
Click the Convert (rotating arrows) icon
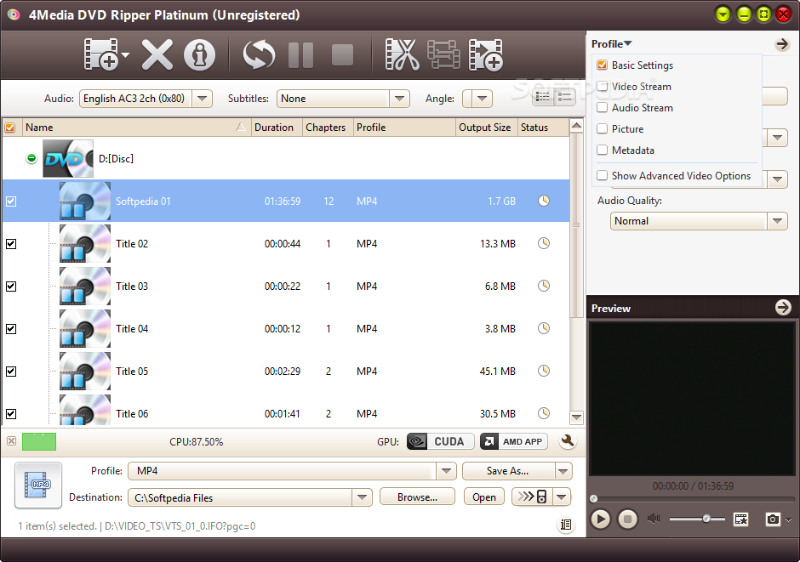259,54
